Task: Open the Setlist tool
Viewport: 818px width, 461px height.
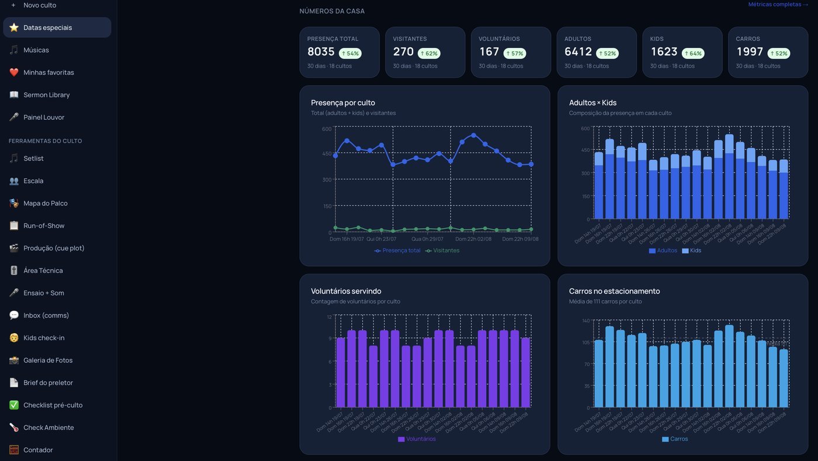Action: click(x=57, y=159)
